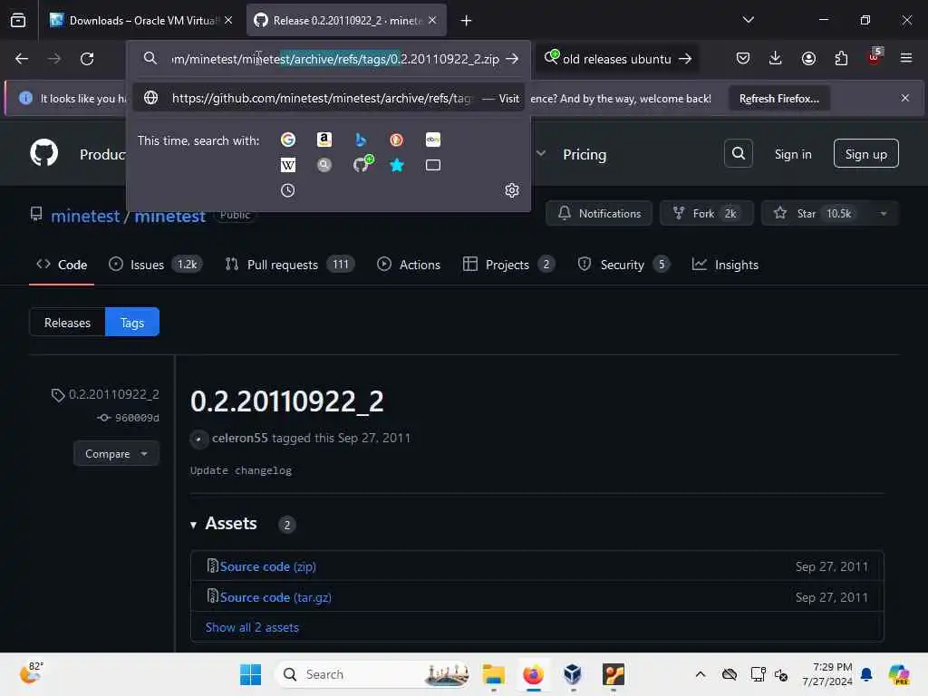The height and width of the screenshot is (696, 928).
Task: Open the Firefox application hamburger menu
Action: [x=906, y=58]
